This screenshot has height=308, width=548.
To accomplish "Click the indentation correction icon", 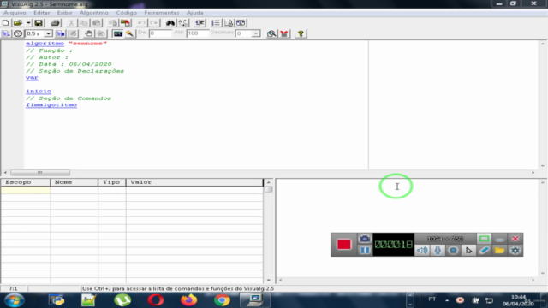I will pos(200,23).
